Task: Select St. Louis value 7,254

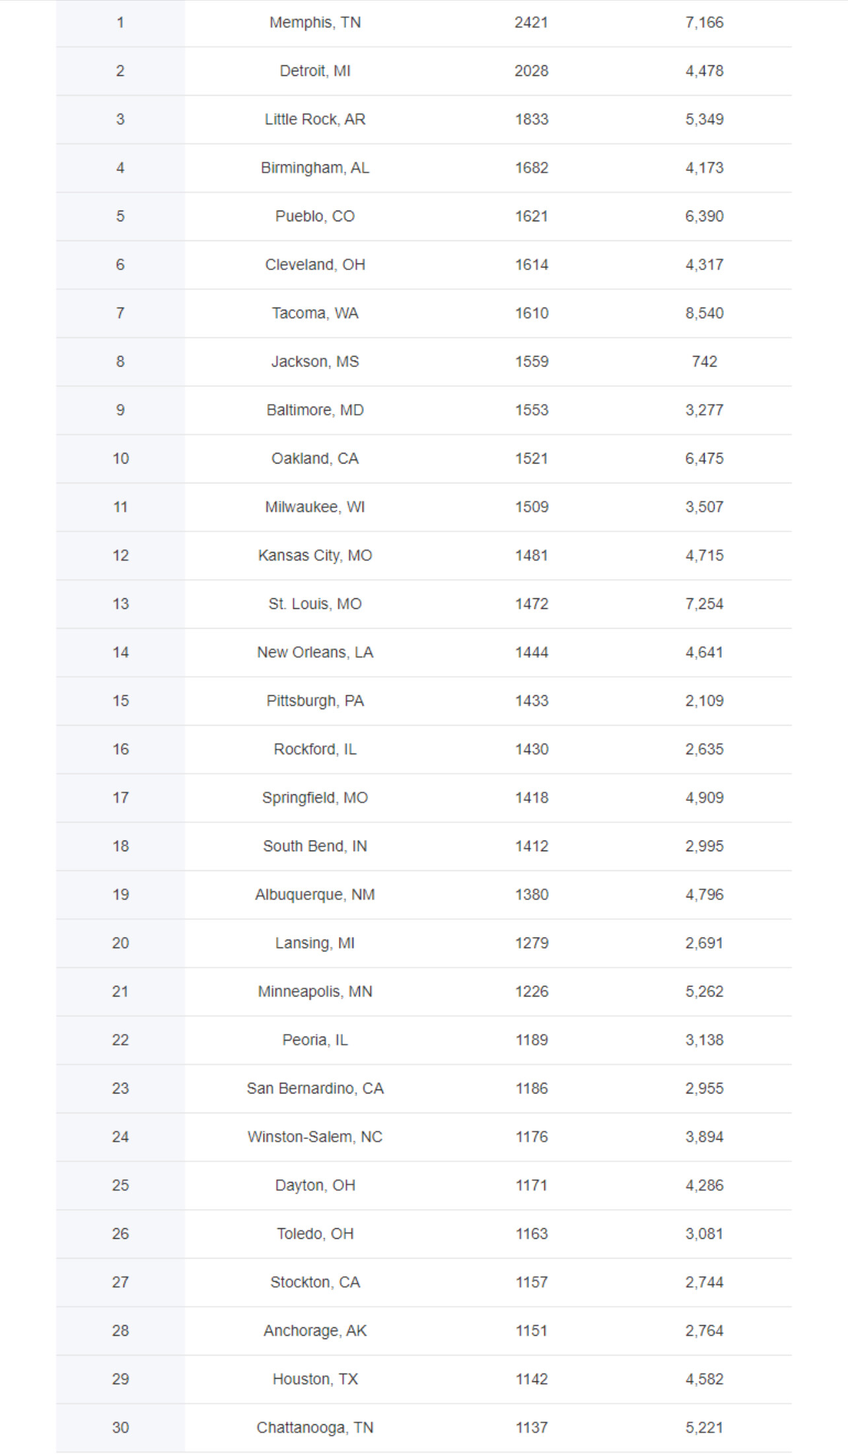Action: click(705, 604)
